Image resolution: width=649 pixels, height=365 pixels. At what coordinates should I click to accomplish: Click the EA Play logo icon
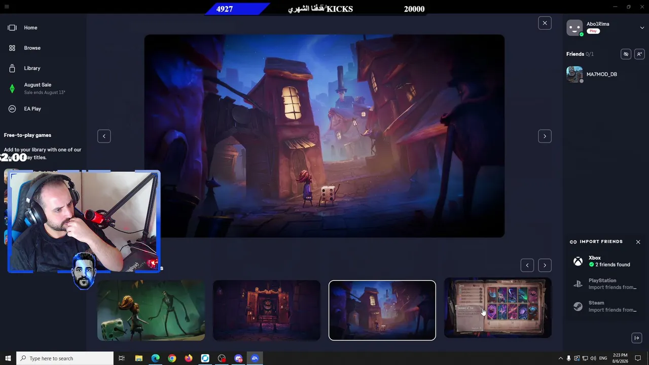click(12, 109)
